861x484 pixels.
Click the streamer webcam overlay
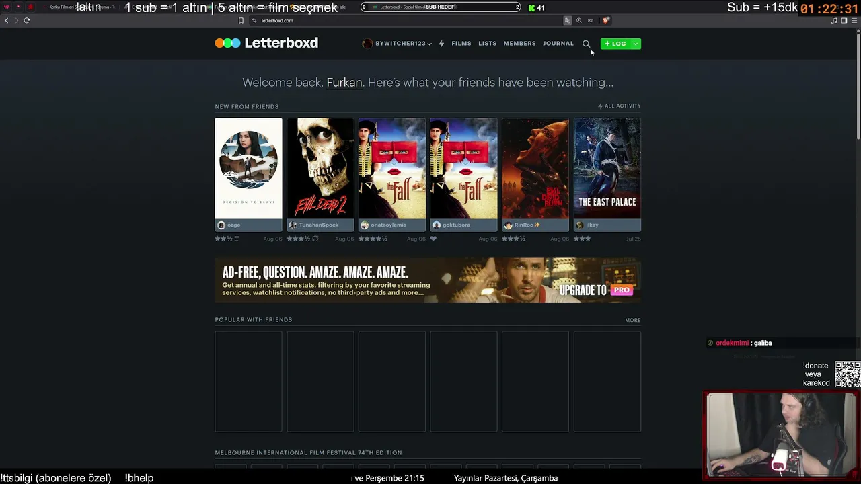(780, 435)
